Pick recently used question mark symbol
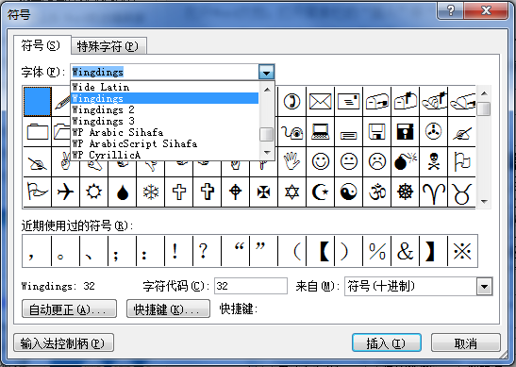The image size is (516, 367). [x=207, y=251]
